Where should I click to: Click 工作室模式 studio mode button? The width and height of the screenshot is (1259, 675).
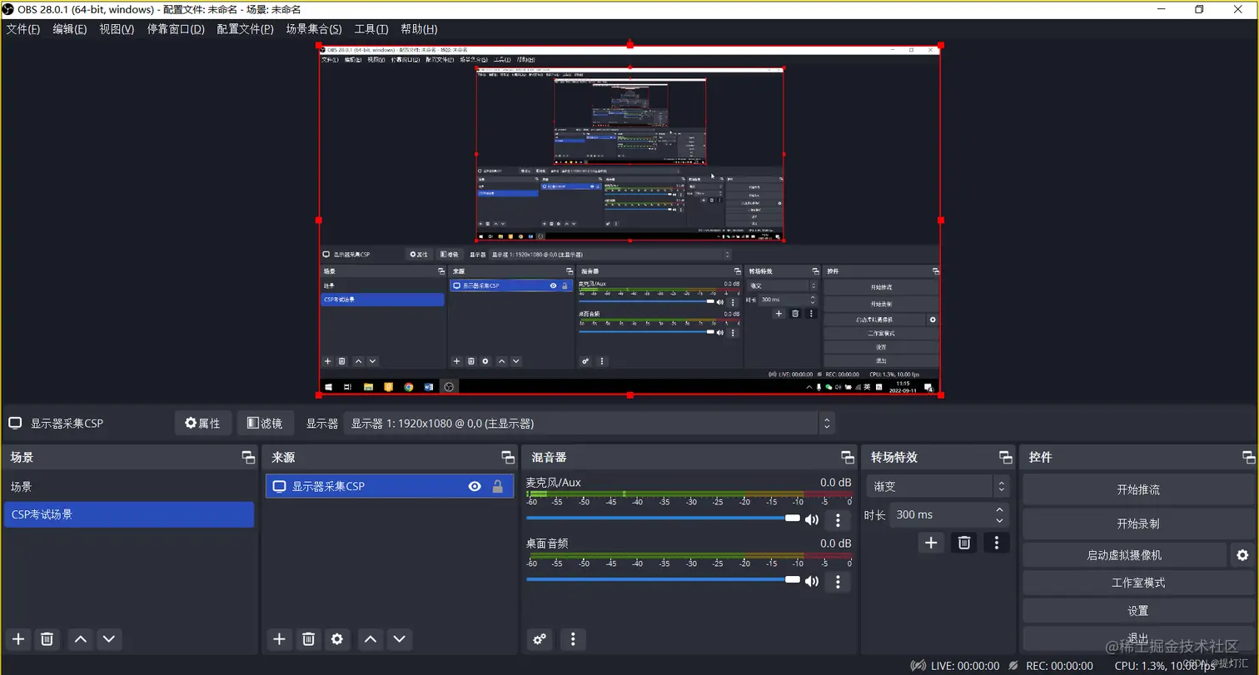[x=1137, y=583]
